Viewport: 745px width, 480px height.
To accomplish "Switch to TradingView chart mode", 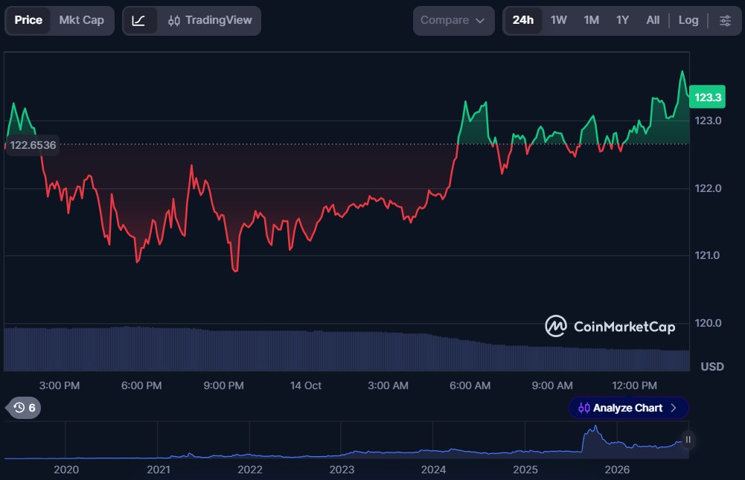I will (210, 20).
